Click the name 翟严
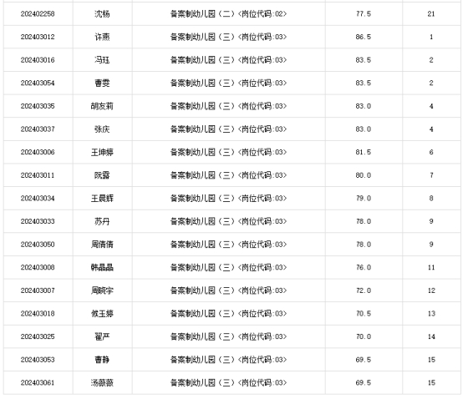This screenshot has height=399, width=463. [102, 336]
